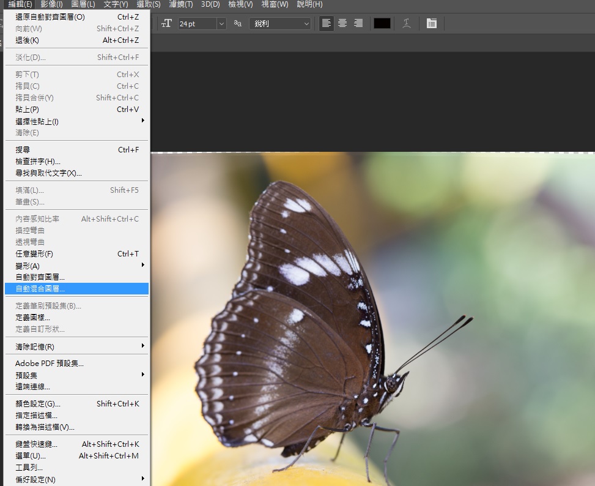Open the black text color swatch
595x486 pixels.
click(x=382, y=23)
